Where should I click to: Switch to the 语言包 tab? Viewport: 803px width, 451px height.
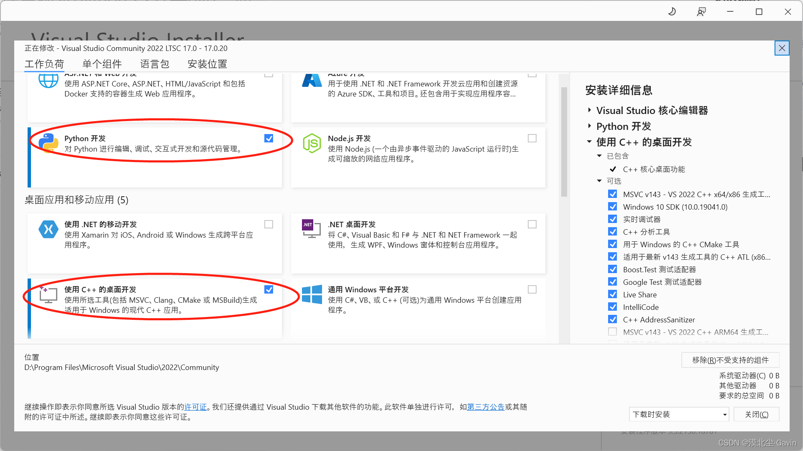point(155,64)
